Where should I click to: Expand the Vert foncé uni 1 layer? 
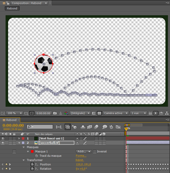(x=19, y=138)
